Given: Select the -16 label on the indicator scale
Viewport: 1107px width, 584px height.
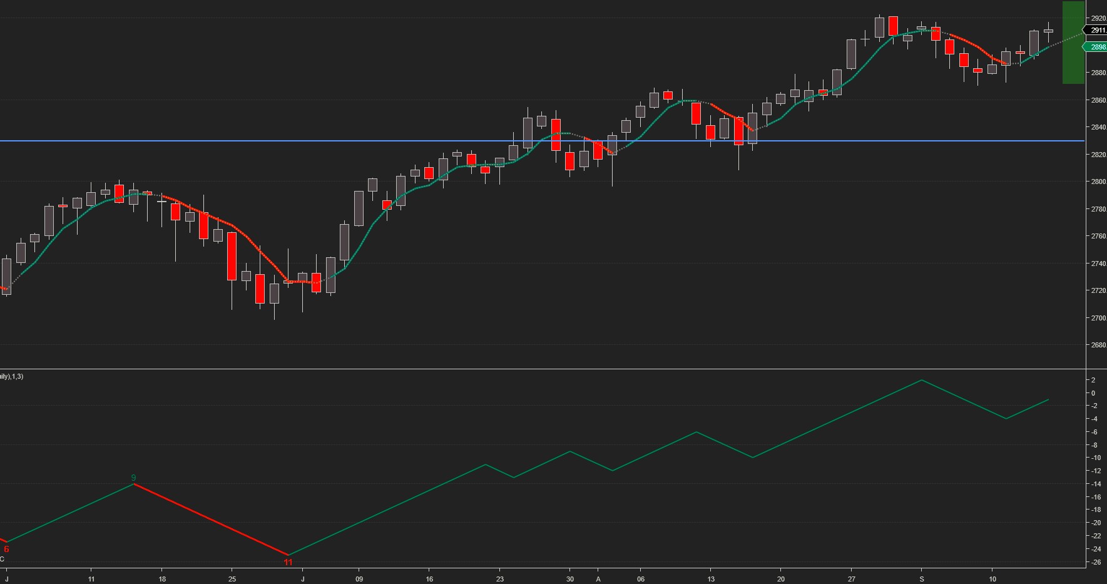Looking at the screenshot, I should [x=1095, y=497].
